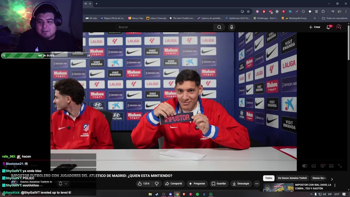
Task: Click the YouTube search magnifier button
Action: [x=219, y=27]
